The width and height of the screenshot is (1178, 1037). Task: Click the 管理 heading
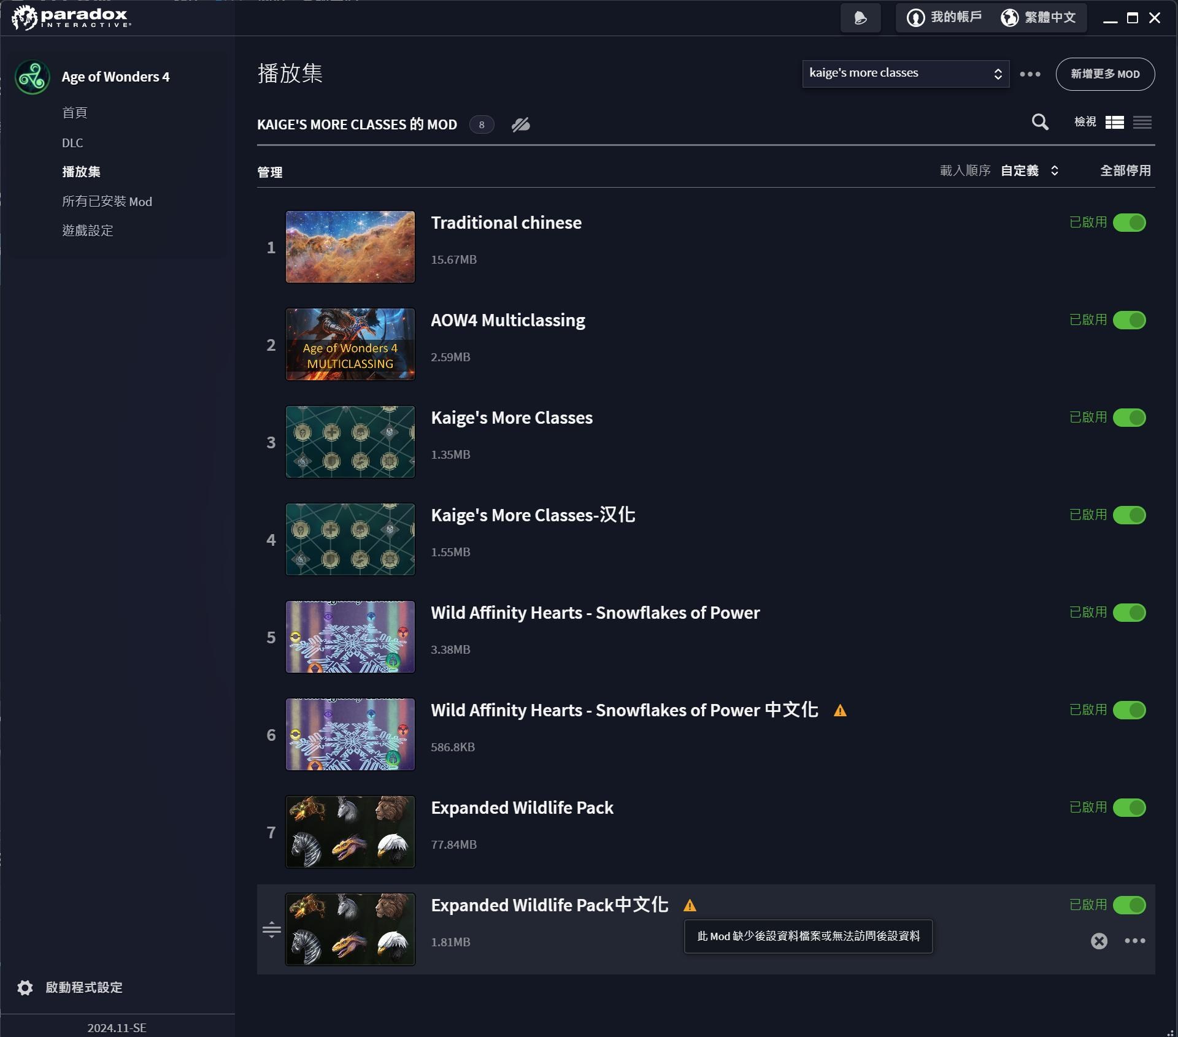click(269, 172)
